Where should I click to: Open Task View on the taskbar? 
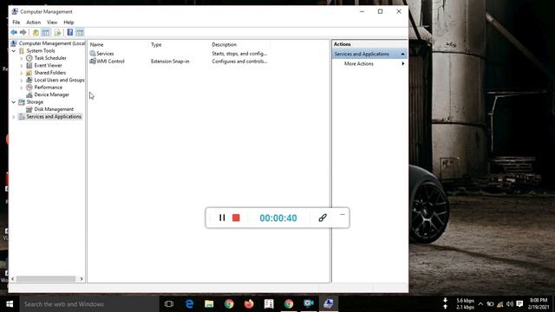coord(169,304)
